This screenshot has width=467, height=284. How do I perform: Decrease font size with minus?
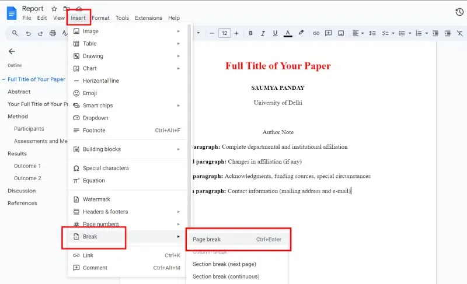pyautogui.click(x=212, y=33)
